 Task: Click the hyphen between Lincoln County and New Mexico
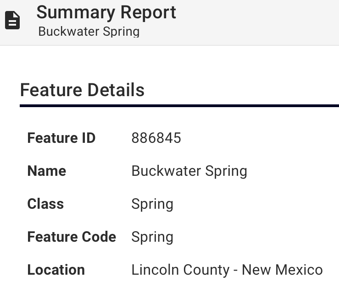tap(235, 270)
